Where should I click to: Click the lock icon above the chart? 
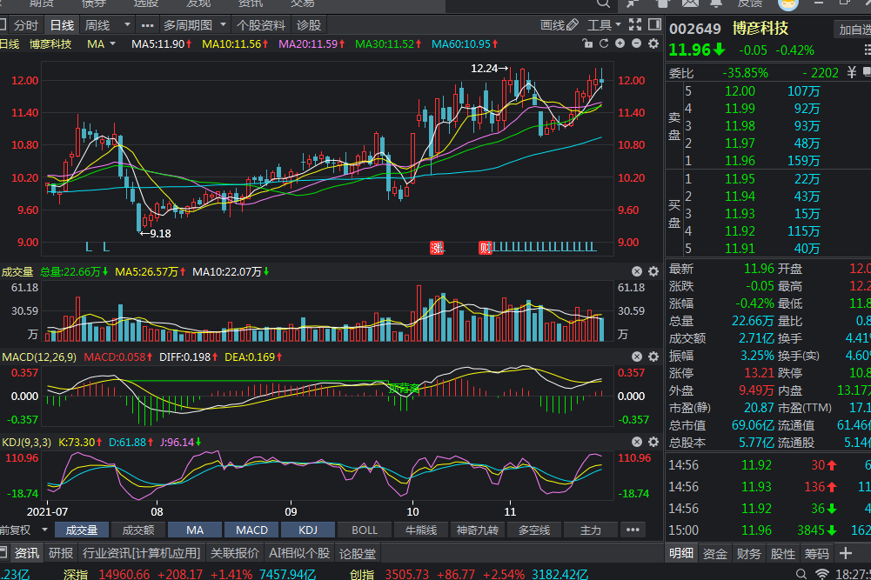click(x=587, y=43)
